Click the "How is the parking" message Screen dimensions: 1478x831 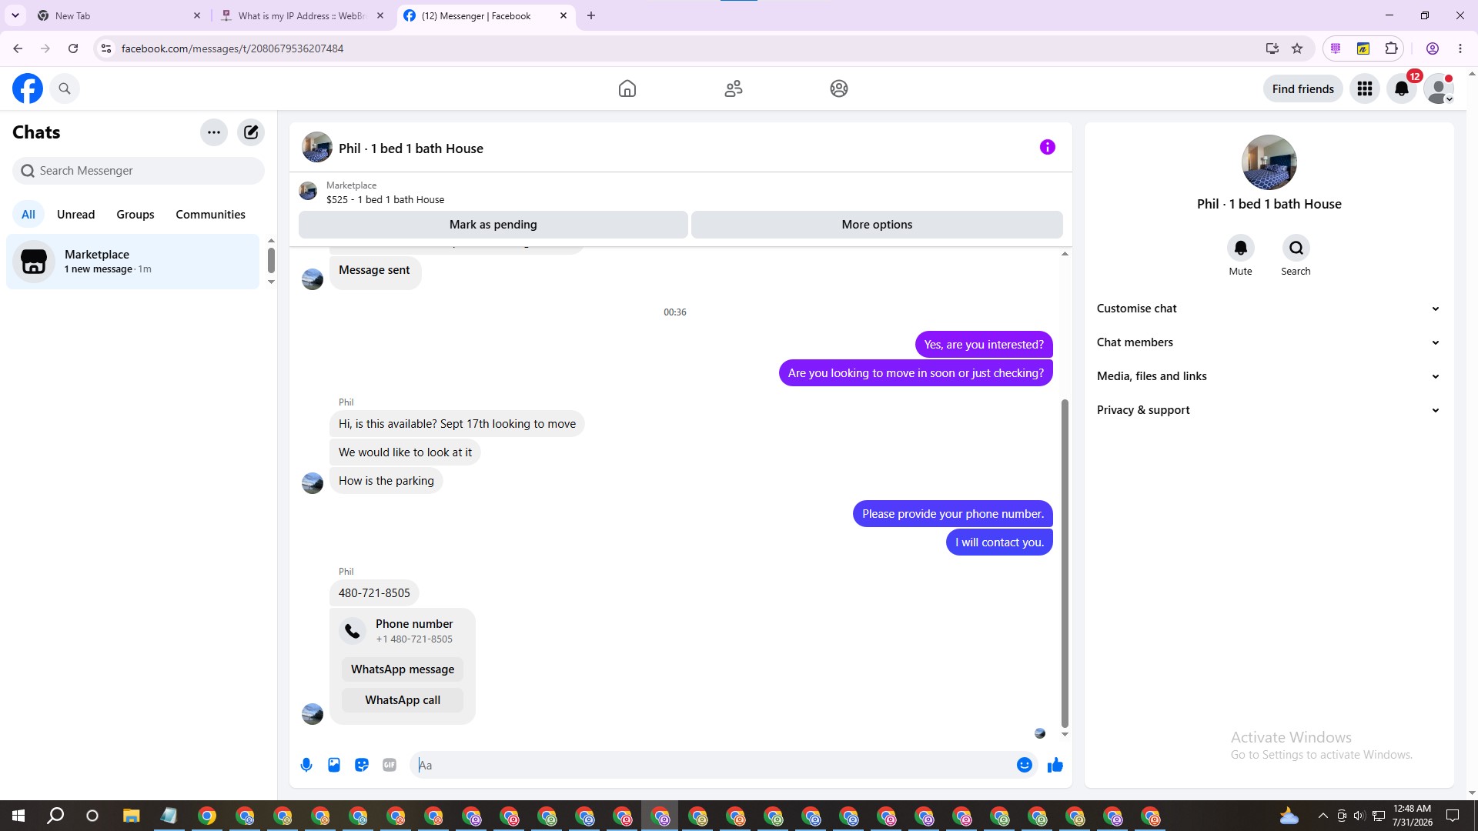pos(386,481)
